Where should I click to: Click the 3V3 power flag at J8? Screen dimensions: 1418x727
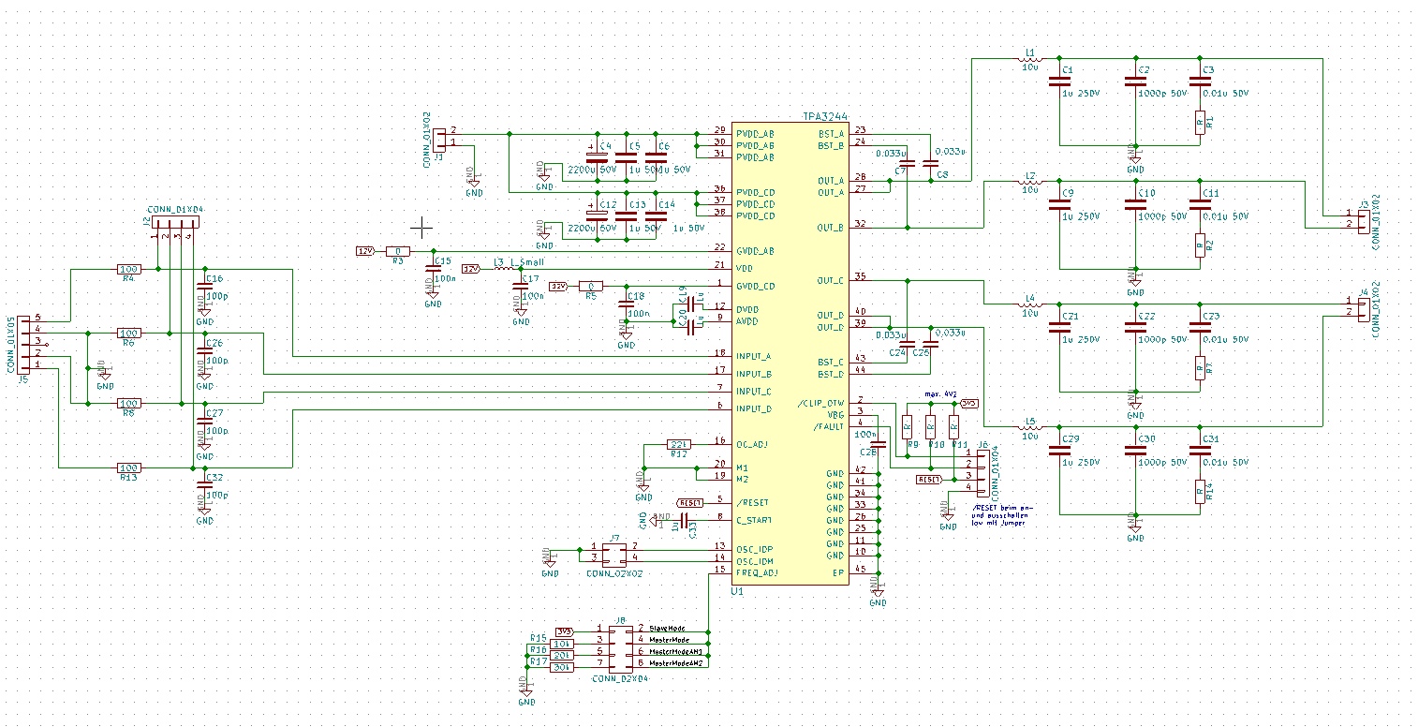coord(565,631)
